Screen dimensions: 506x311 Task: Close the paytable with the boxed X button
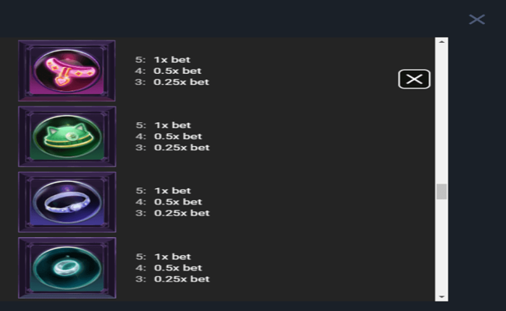click(x=414, y=79)
